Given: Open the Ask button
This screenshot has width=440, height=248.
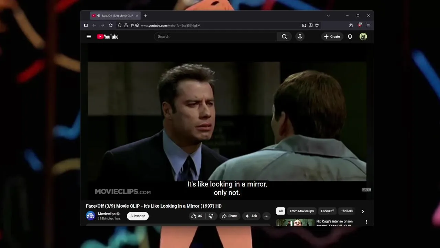Looking at the screenshot, I should click(x=251, y=216).
